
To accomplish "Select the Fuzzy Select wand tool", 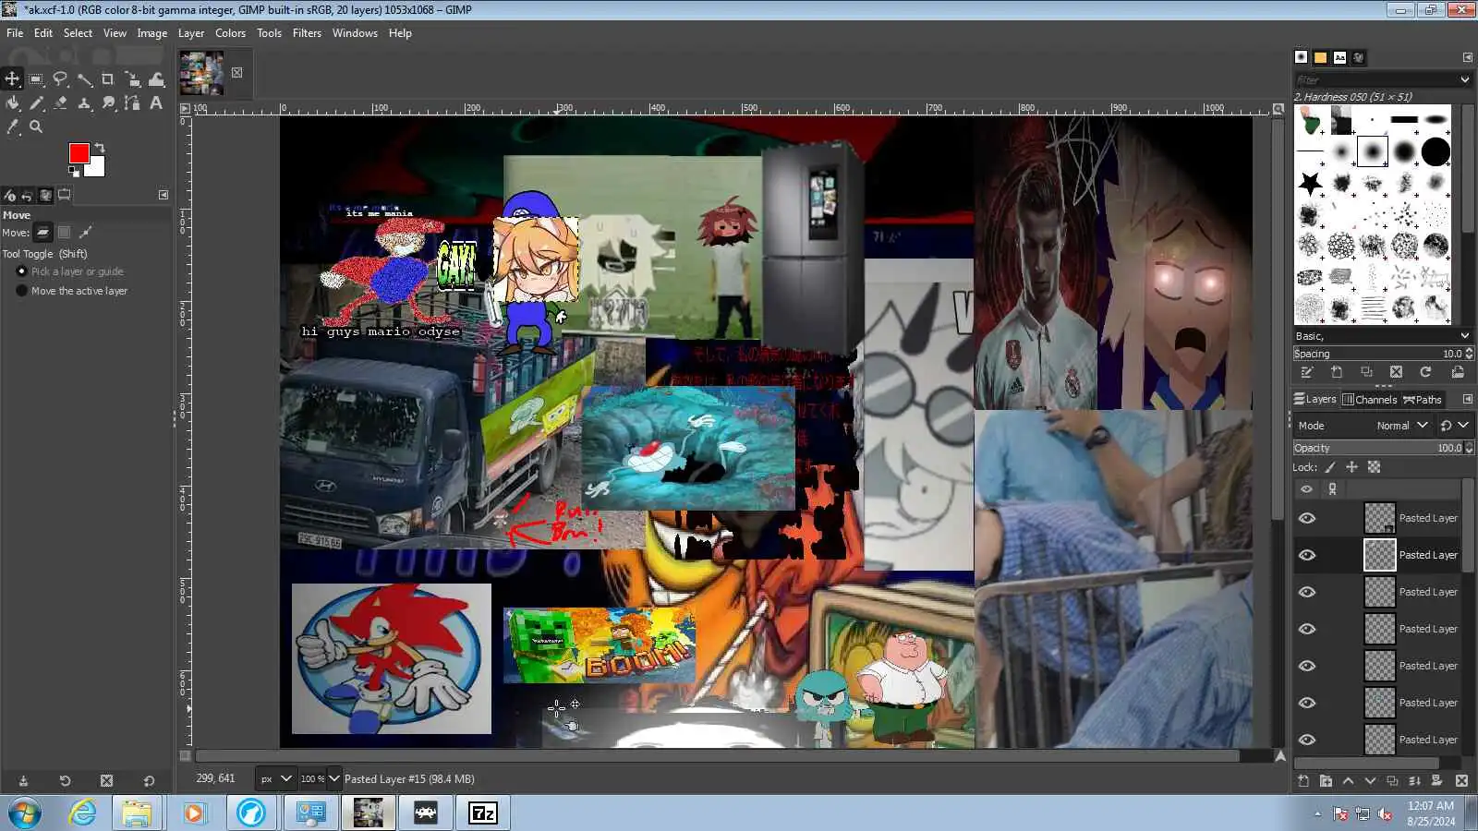I will coord(84,79).
